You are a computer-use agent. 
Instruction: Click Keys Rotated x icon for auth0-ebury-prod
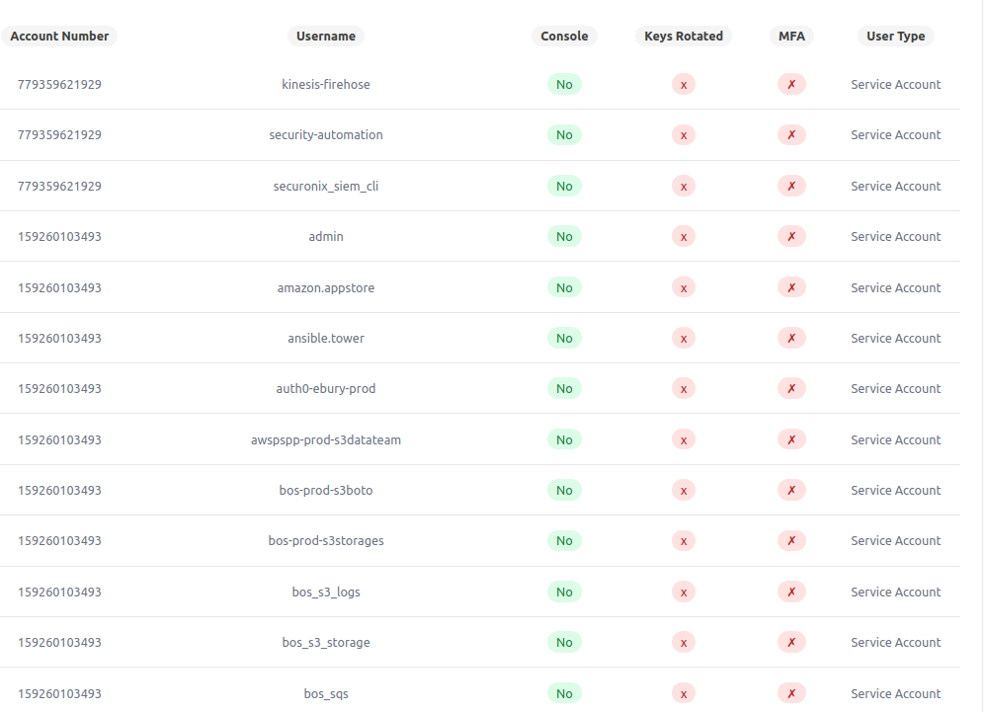(684, 388)
